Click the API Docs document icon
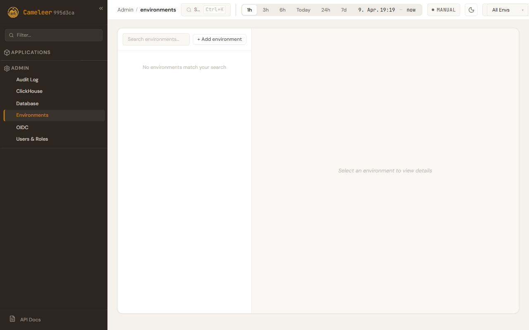This screenshot has height=330, width=529. 12,319
